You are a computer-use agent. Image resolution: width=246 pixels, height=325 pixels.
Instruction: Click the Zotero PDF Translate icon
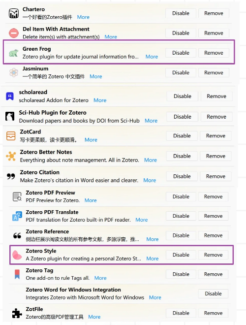click(17, 216)
